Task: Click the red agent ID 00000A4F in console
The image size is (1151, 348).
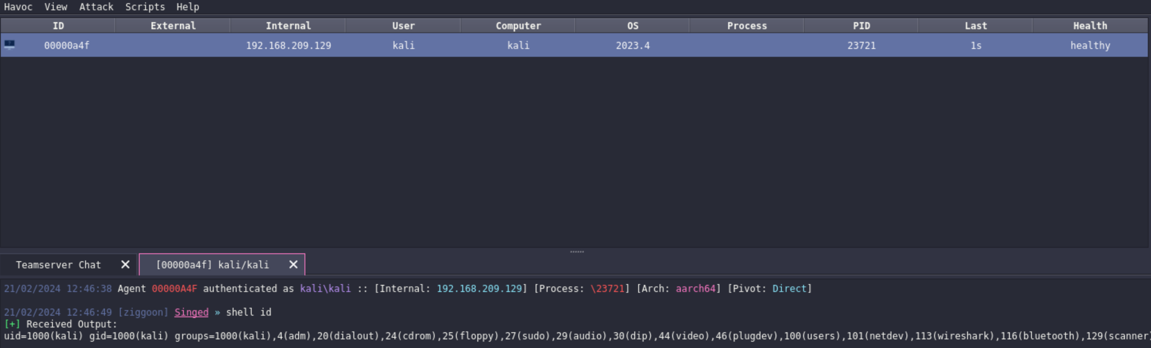Action: pyautogui.click(x=174, y=288)
